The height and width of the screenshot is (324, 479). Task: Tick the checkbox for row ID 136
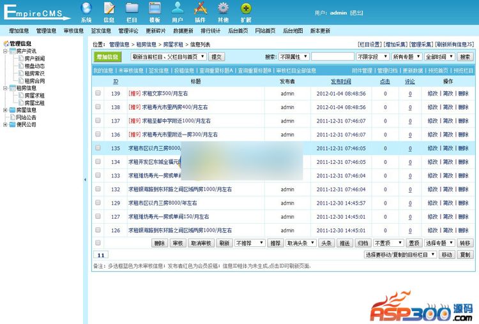coord(98,134)
